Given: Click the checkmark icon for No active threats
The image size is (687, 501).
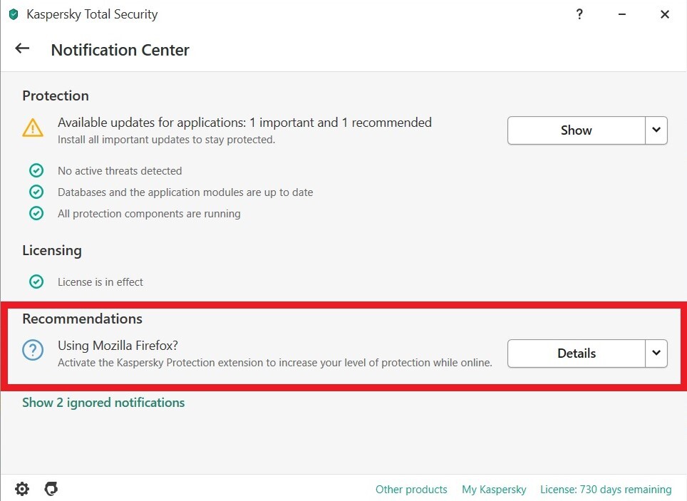Looking at the screenshot, I should (x=36, y=170).
